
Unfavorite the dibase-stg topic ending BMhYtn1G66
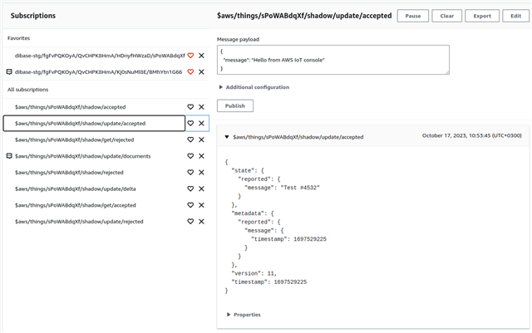point(190,71)
